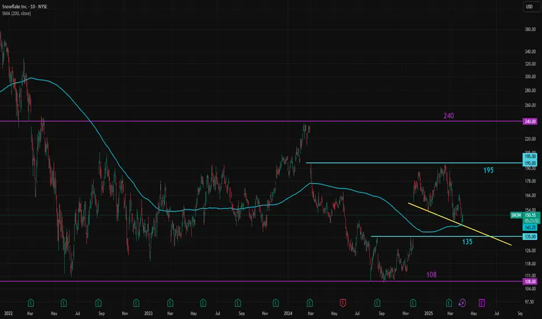Click earnings marker between Nov 2023 and 2024

point(276,303)
